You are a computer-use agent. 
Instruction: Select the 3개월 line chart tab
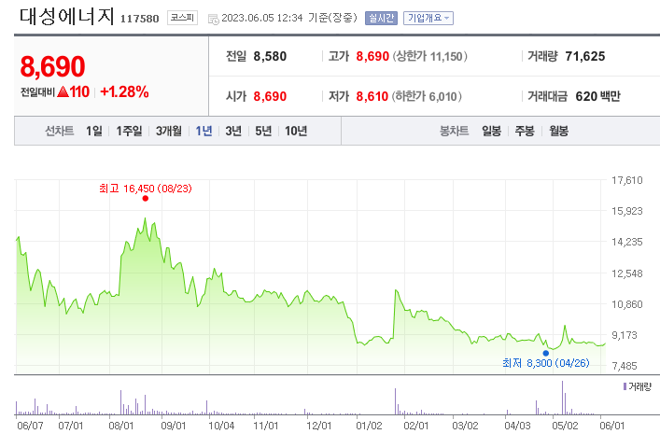coord(169,131)
